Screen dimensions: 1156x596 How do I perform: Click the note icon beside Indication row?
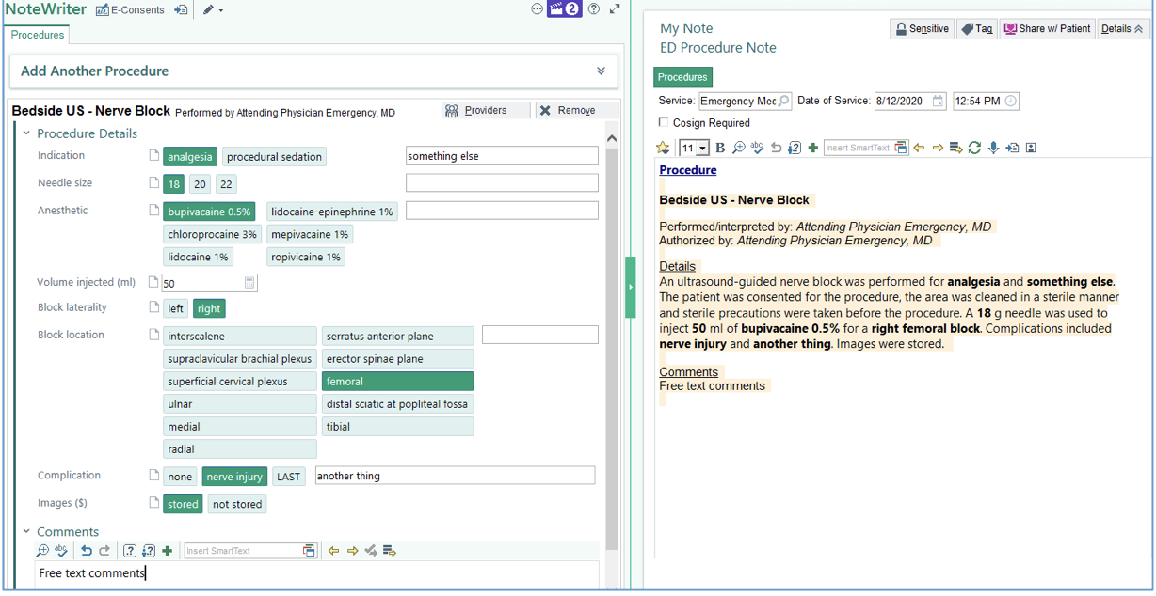[x=153, y=155]
